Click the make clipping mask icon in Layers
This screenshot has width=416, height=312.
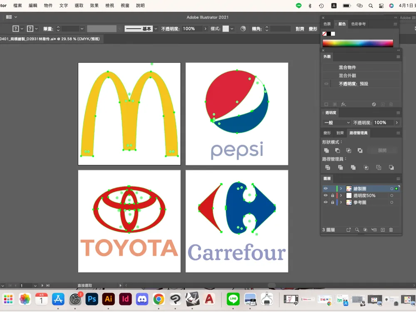point(365,230)
